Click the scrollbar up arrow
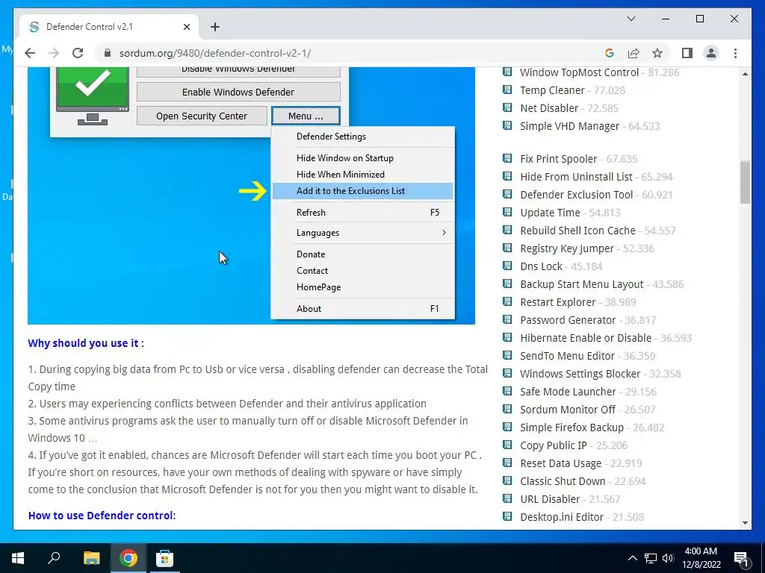Screen dimensions: 765x573 pos(745,74)
